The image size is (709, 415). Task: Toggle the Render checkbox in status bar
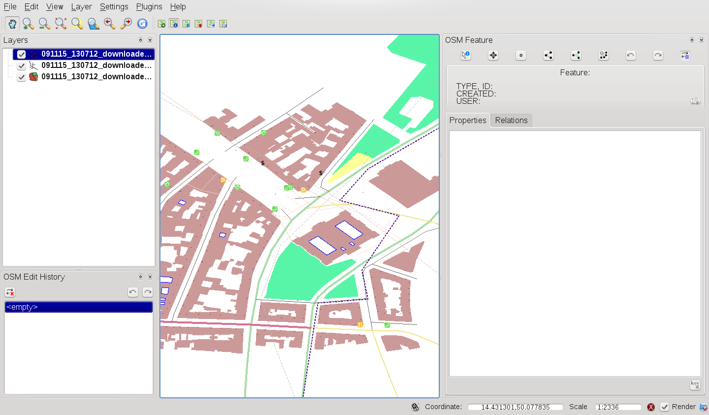click(665, 407)
